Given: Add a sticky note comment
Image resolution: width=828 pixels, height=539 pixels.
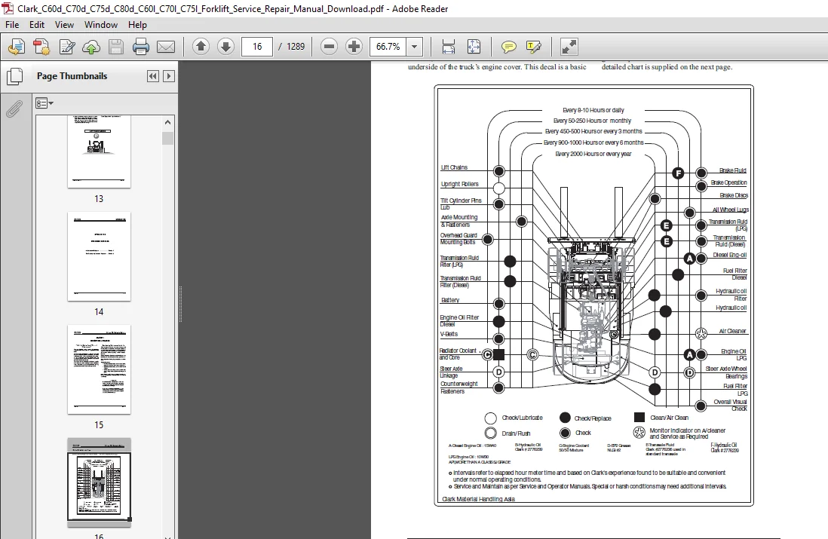Looking at the screenshot, I should (x=508, y=47).
